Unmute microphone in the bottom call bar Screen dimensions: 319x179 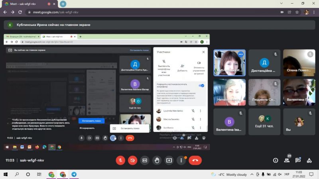point(120,160)
